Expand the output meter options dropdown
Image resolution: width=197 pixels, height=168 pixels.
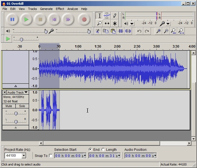(x=132, y=24)
